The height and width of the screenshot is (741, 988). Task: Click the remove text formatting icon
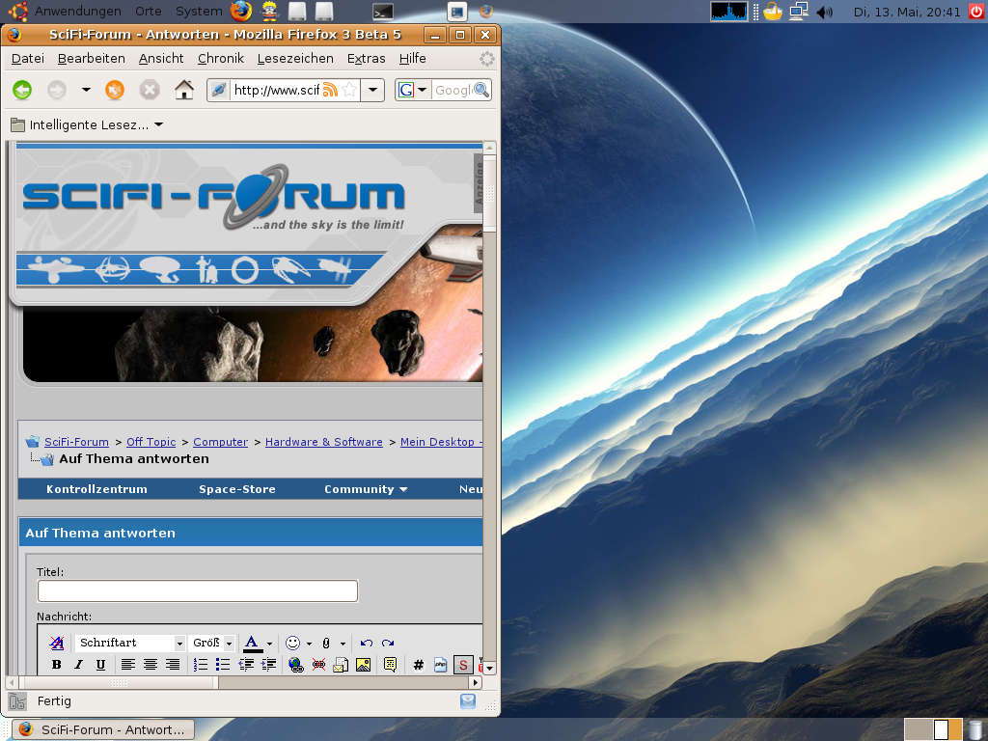click(57, 643)
